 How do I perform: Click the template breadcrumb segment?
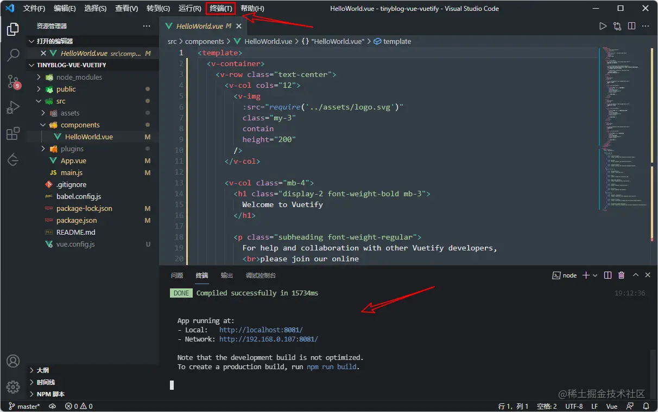pyautogui.click(x=393, y=41)
